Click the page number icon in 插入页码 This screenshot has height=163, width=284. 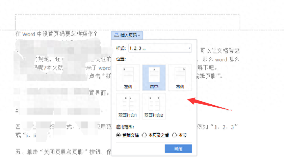point(117,35)
